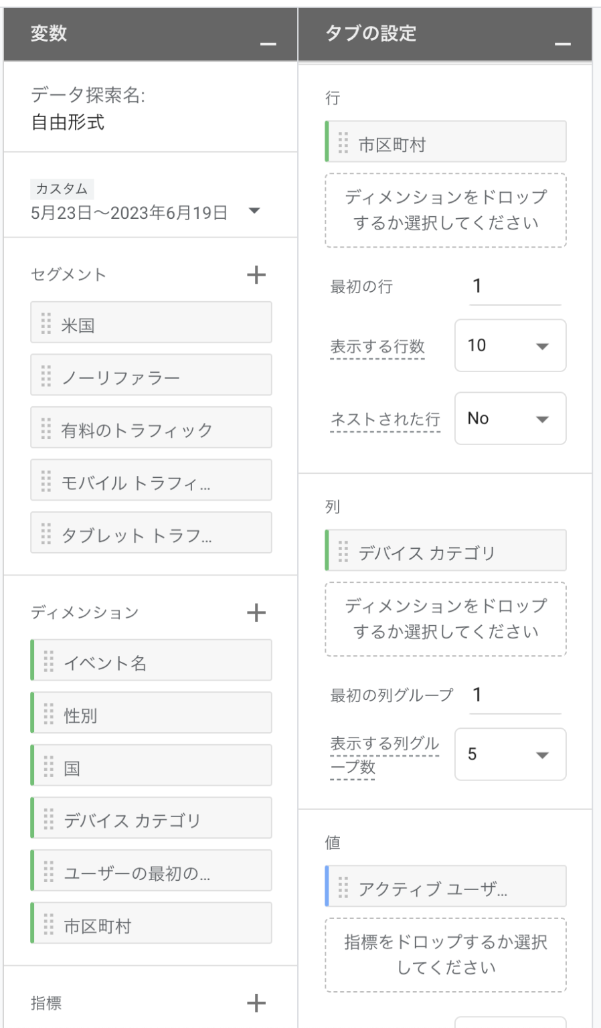This screenshot has height=1028, width=601.
Task: Click the 性別 dimension chip
Action: (x=151, y=714)
